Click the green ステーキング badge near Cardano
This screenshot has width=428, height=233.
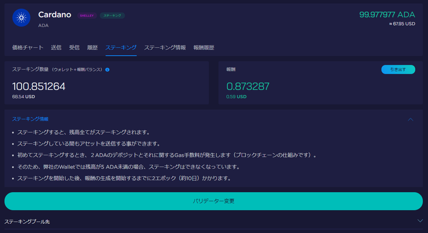[x=112, y=16]
